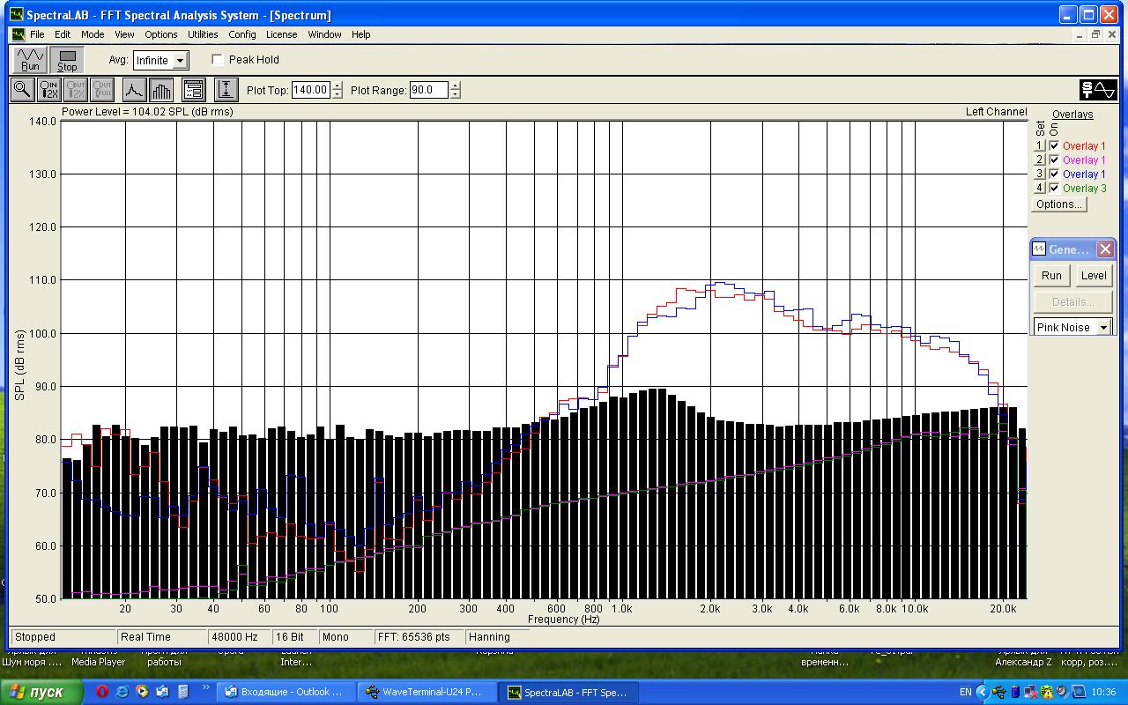Close the Generator window

[1105, 249]
